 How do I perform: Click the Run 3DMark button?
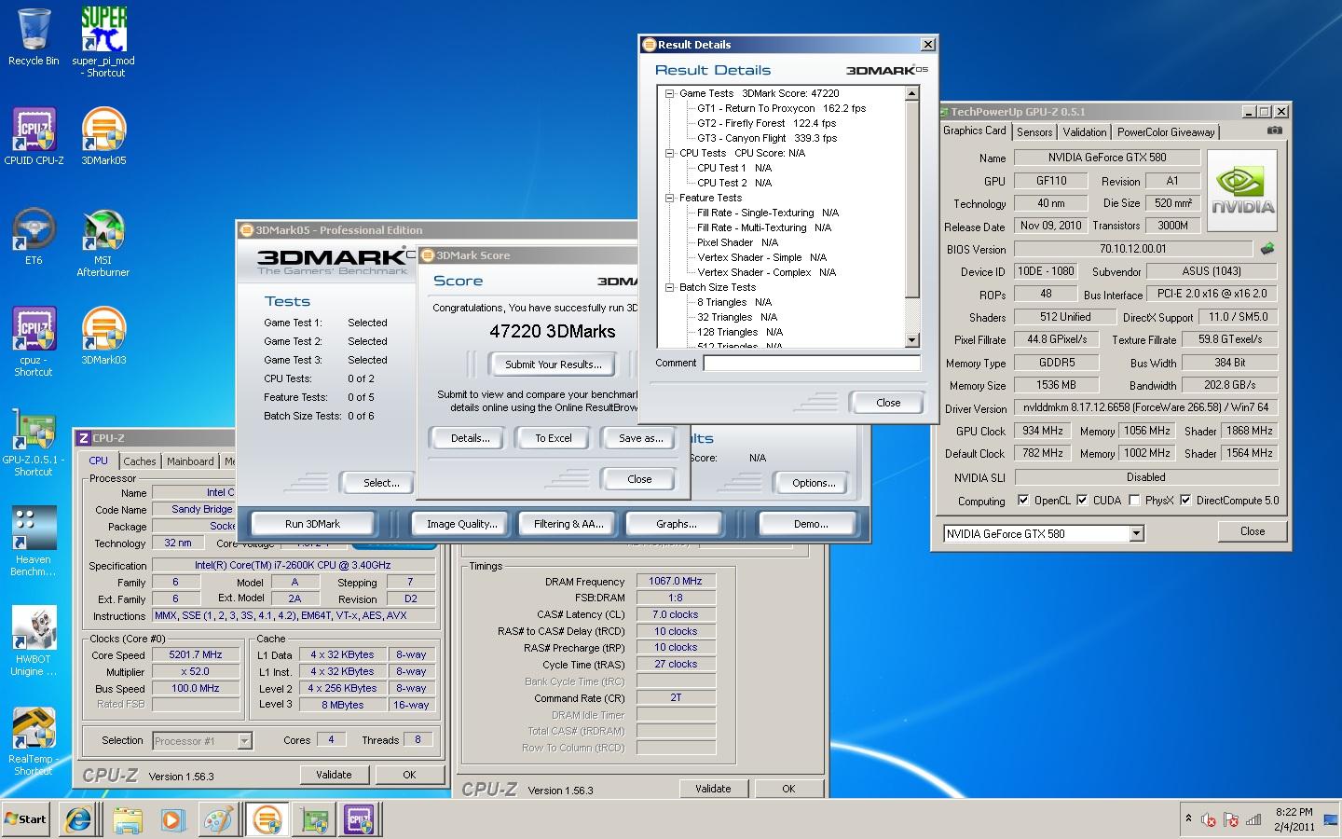313,524
